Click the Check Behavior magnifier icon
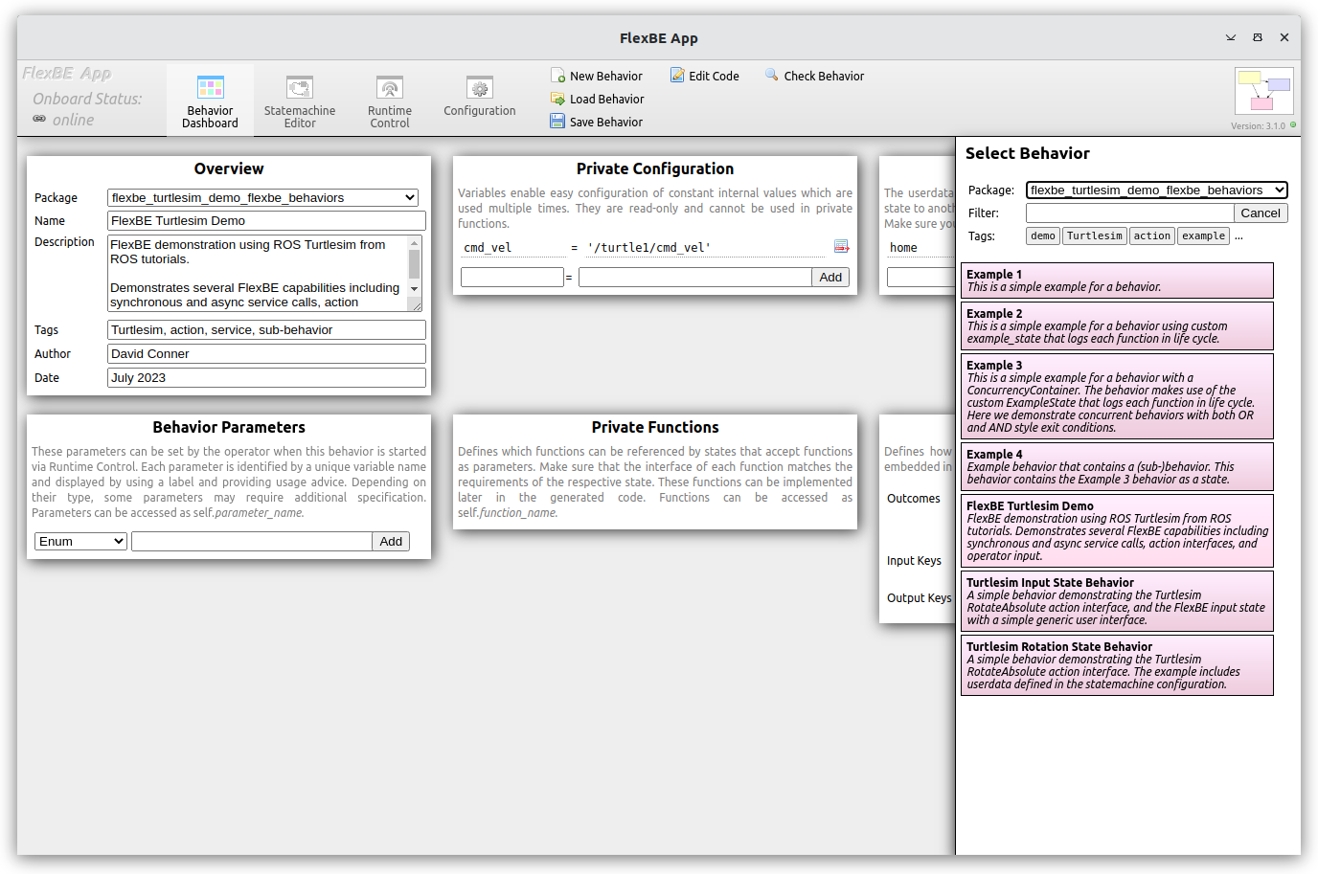 (x=772, y=76)
